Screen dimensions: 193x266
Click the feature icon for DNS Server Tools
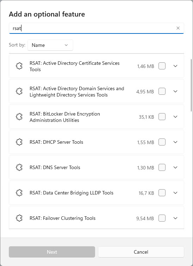tap(19, 167)
